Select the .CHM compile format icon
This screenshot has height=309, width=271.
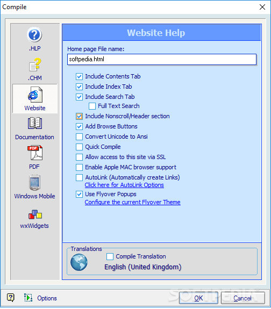(x=35, y=64)
